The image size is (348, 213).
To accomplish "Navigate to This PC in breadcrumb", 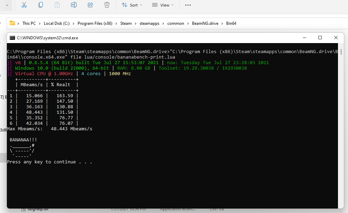I will click(x=29, y=23).
